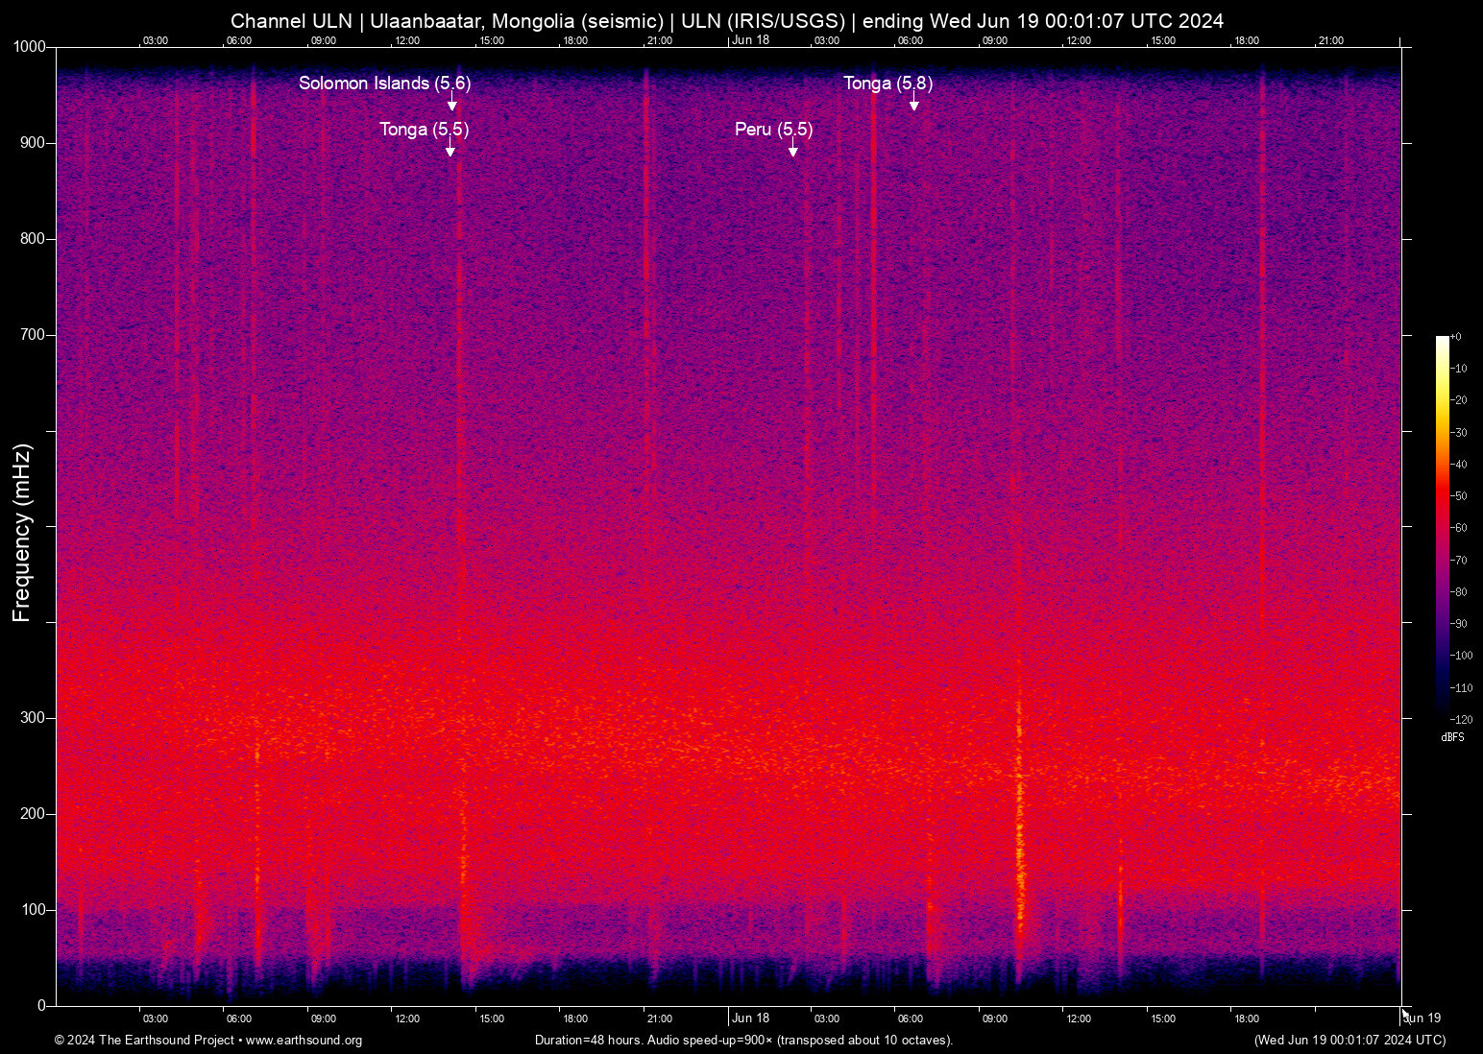Select the 12:00 tick on bottom axis

point(407,1018)
